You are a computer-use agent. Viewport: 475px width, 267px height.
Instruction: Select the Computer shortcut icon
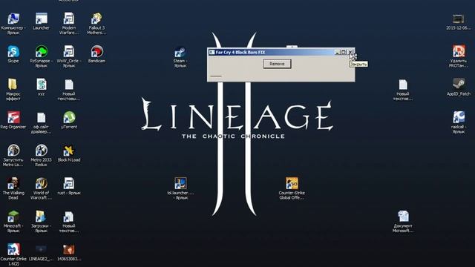tap(13, 19)
